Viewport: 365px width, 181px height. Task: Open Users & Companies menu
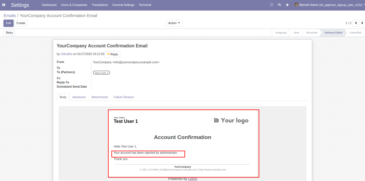[x=74, y=5]
